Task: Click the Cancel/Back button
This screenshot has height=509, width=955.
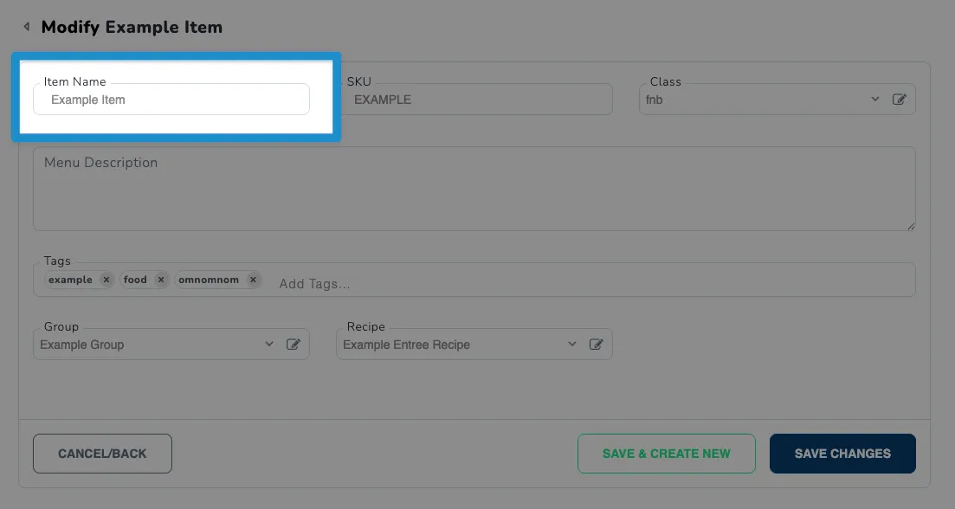Action: point(102,454)
